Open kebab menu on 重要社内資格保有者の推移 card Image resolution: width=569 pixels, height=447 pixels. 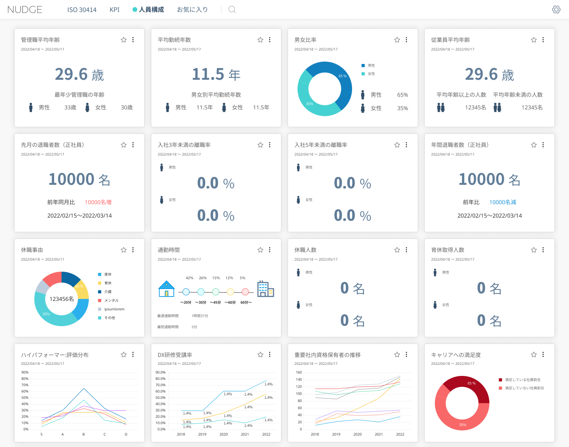(x=407, y=355)
